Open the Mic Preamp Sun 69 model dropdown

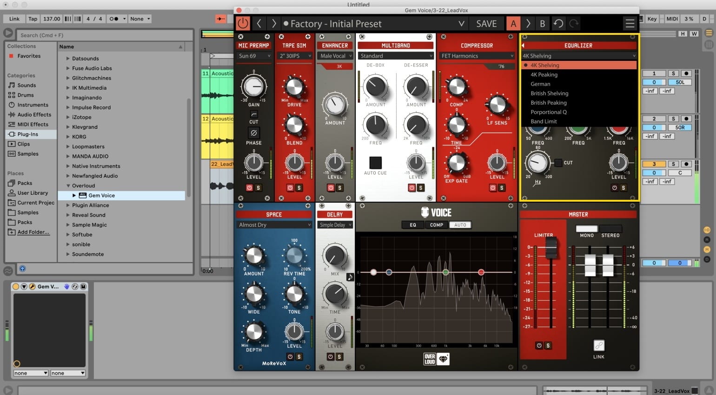254,56
